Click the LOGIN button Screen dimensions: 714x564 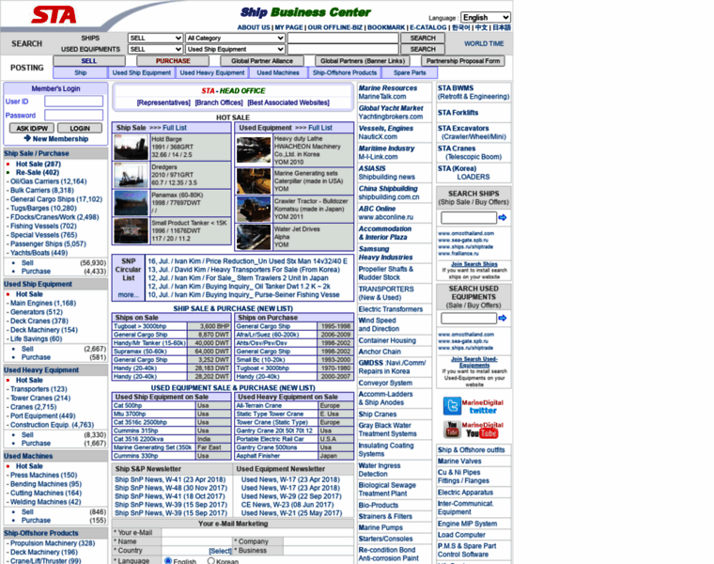click(x=80, y=129)
